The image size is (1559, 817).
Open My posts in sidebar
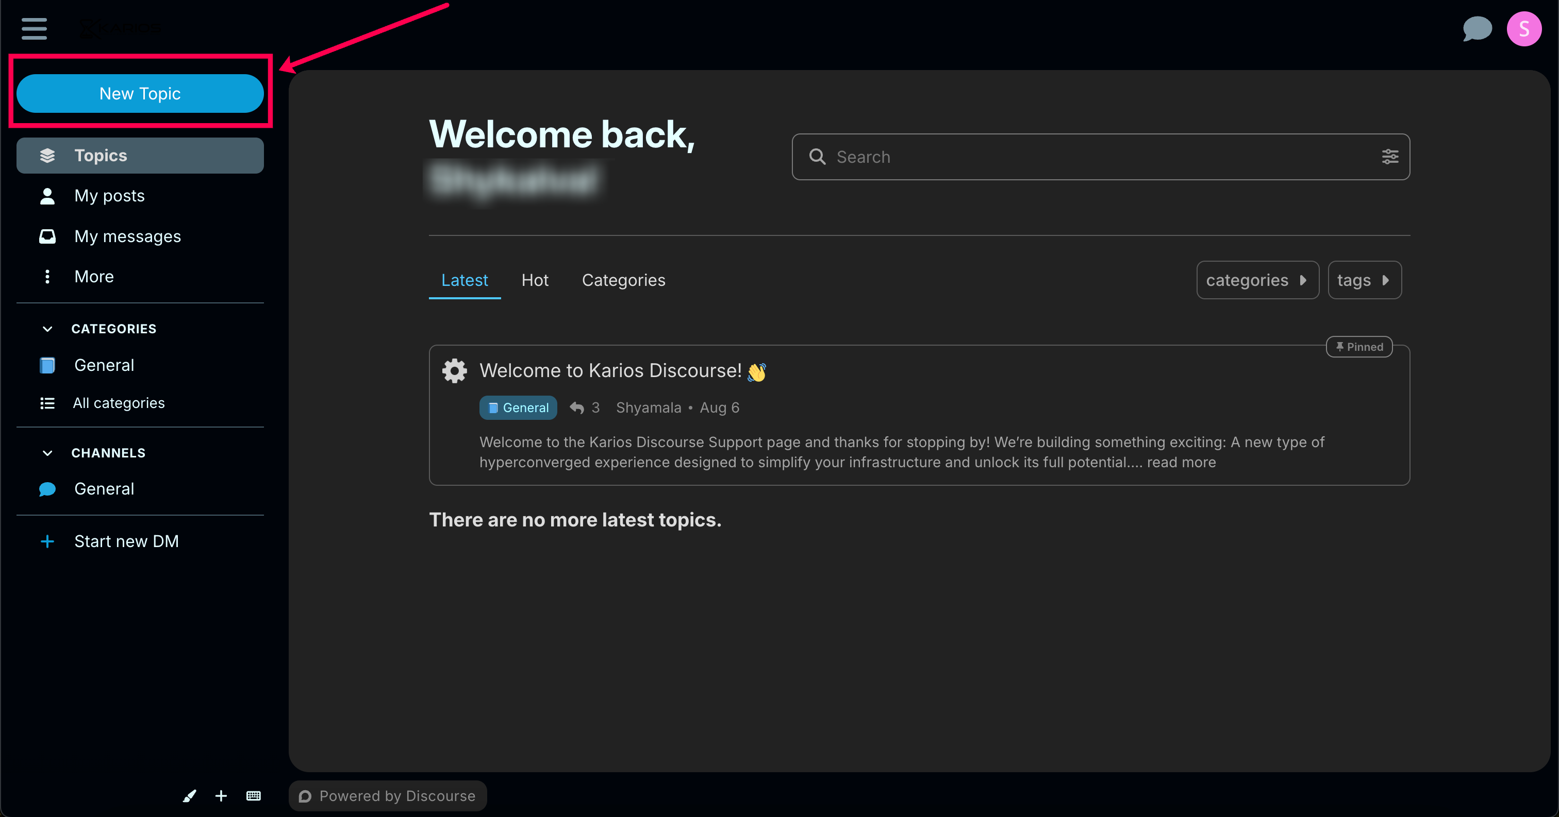(140, 196)
